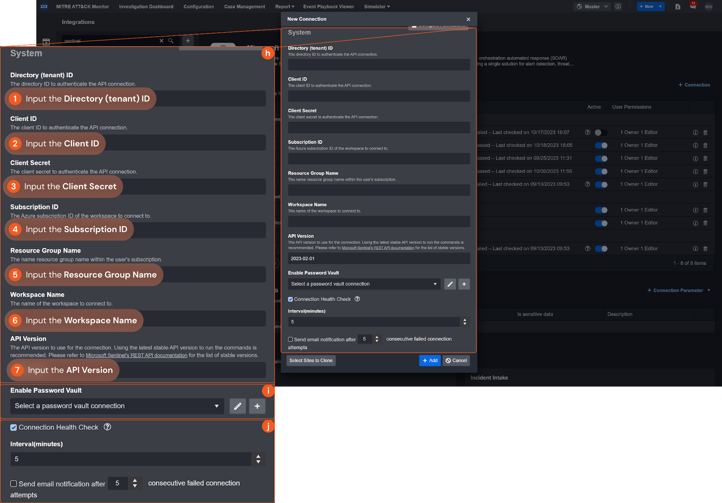Viewport: 722px width, 503px height.
Task: Increase Interval minutes with the stepper arrow
Action: (x=465, y=320)
